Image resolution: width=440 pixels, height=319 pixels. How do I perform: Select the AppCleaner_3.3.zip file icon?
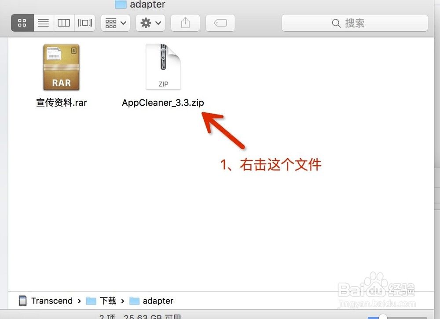click(x=163, y=67)
